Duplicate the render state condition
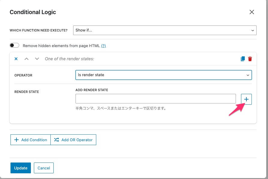 [x=243, y=59]
